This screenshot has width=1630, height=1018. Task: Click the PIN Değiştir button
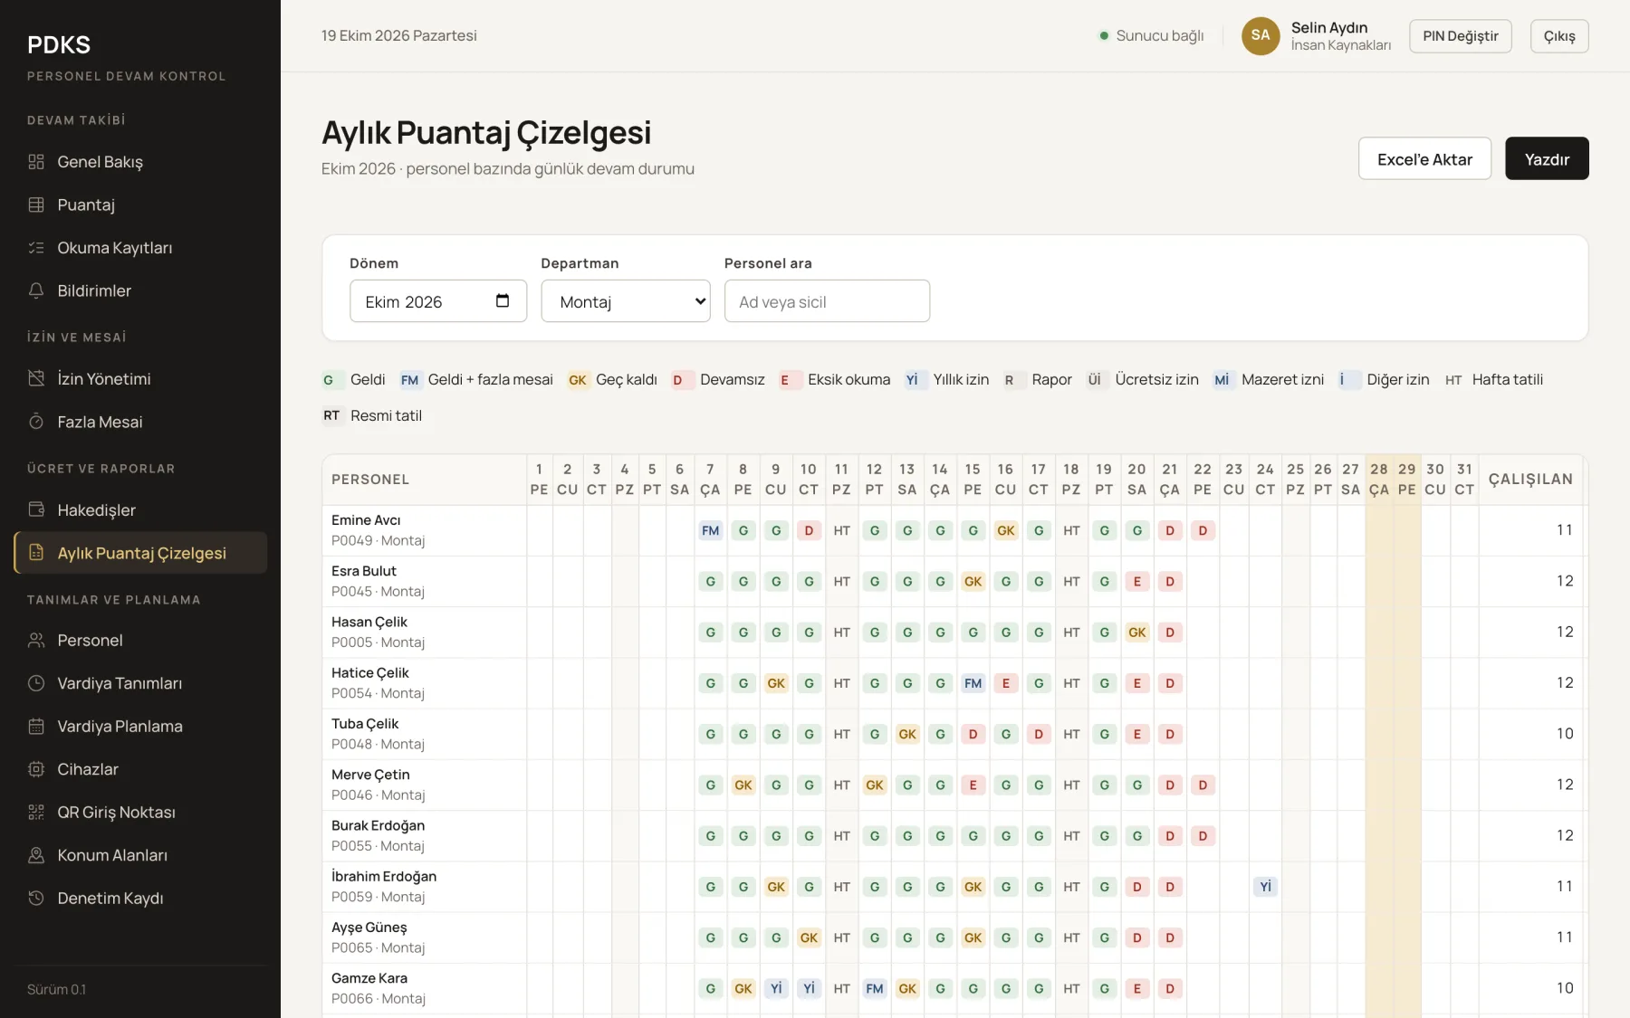coord(1461,36)
